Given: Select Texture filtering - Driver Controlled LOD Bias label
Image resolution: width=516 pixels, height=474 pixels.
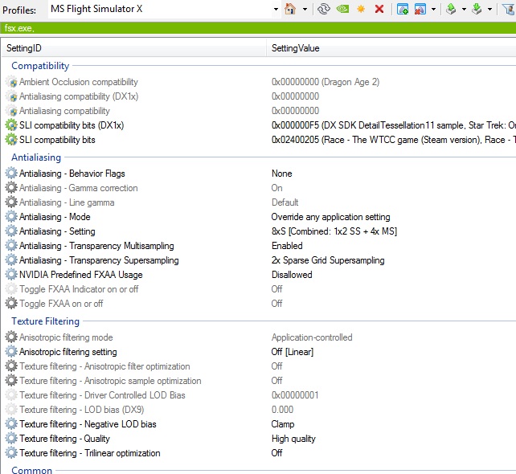Looking at the screenshot, I should pos(102,395).
